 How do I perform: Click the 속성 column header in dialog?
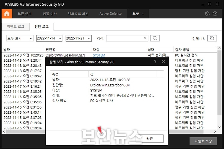pyautogui.click(x=69, y=74)
